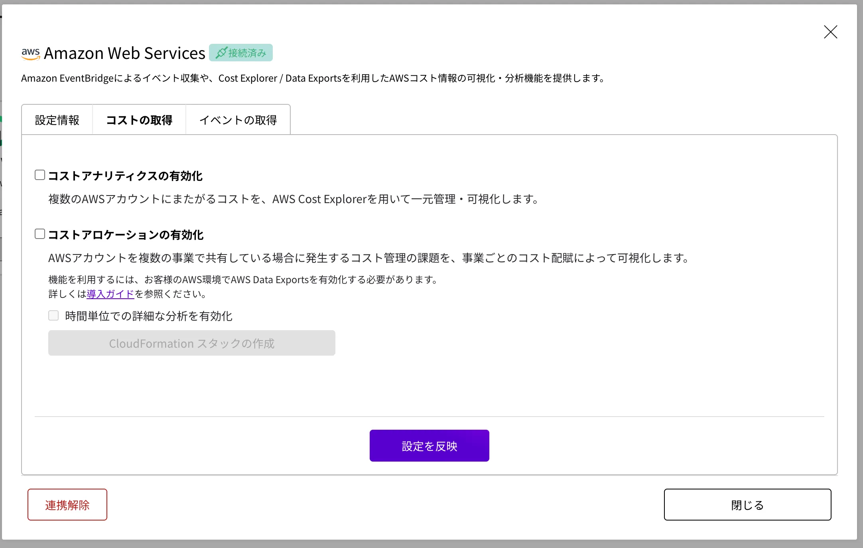
Task: Select the コストの取得 tab
Action: click(139, 120)
